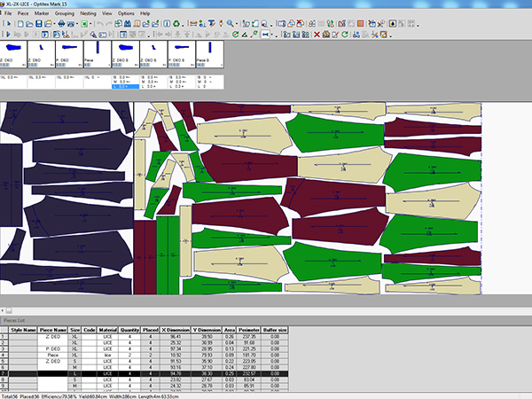Click the binoculars Find icon
Image resolution: width=532 pixels, height=399 pixels.
tap(128, 24)
